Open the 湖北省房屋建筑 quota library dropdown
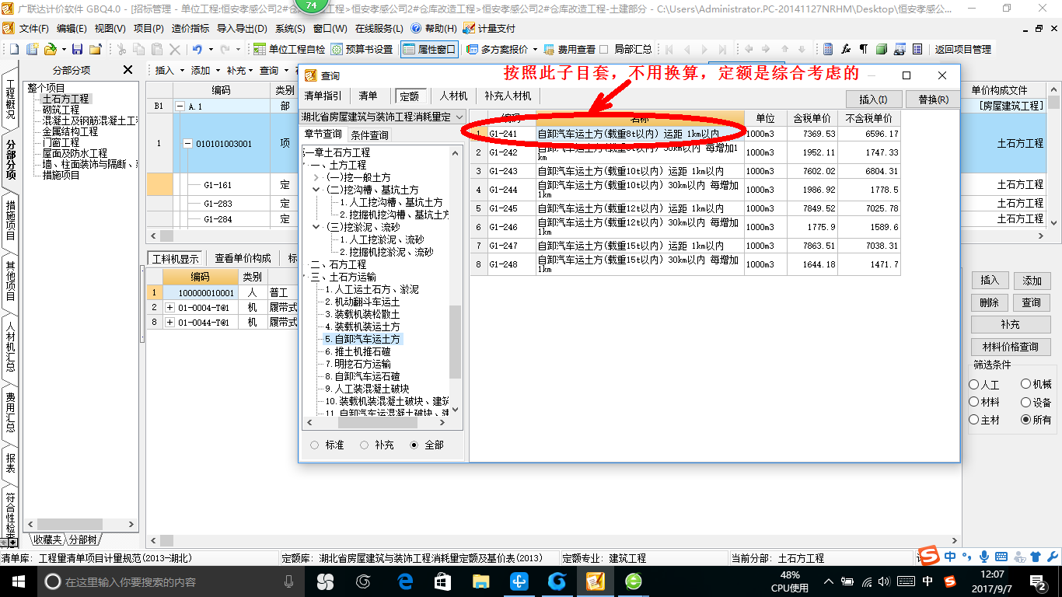The image size is (1062, 597). [x=458, y=117]
